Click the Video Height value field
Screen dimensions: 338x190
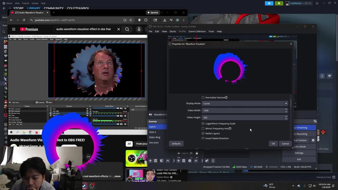243,117
